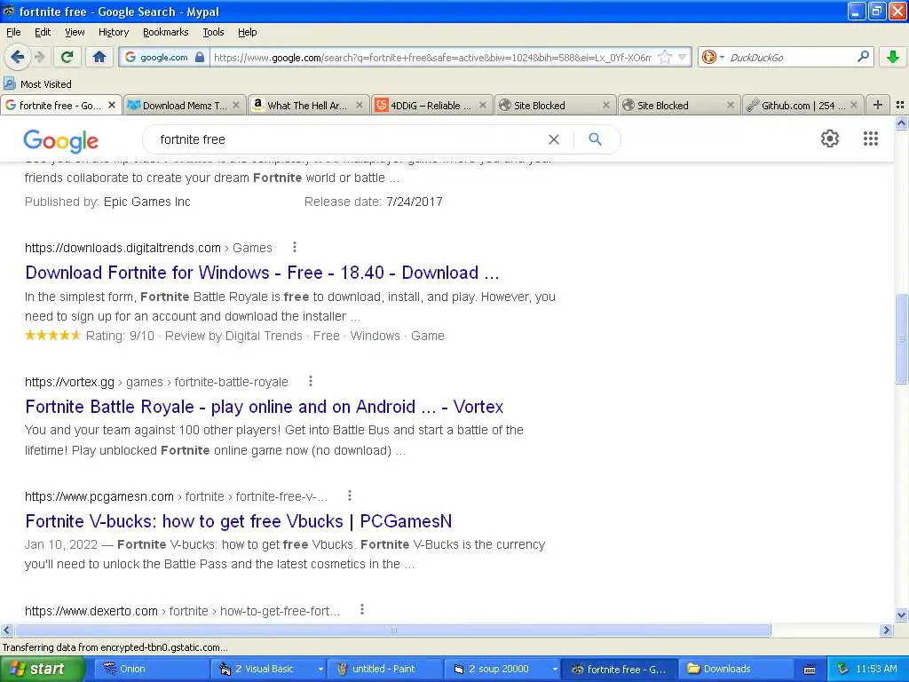Click the scroll up arrow
Screen dimensions: 909x682
(x=901, y=123)
